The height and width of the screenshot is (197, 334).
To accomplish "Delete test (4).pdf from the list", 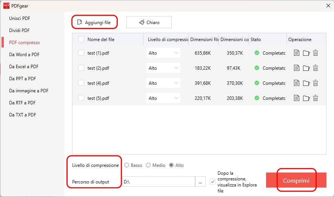I will pos(316,83).
